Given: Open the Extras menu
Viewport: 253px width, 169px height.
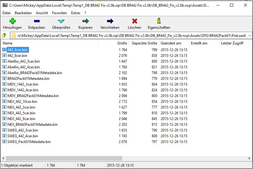Looking at the screenshot, I should pyautogui.click(x=76, y=13).
